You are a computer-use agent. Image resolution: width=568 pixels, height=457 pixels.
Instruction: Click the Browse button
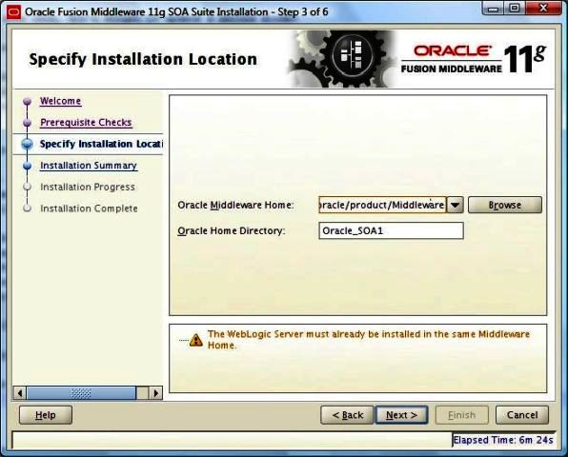click(505, 205)
